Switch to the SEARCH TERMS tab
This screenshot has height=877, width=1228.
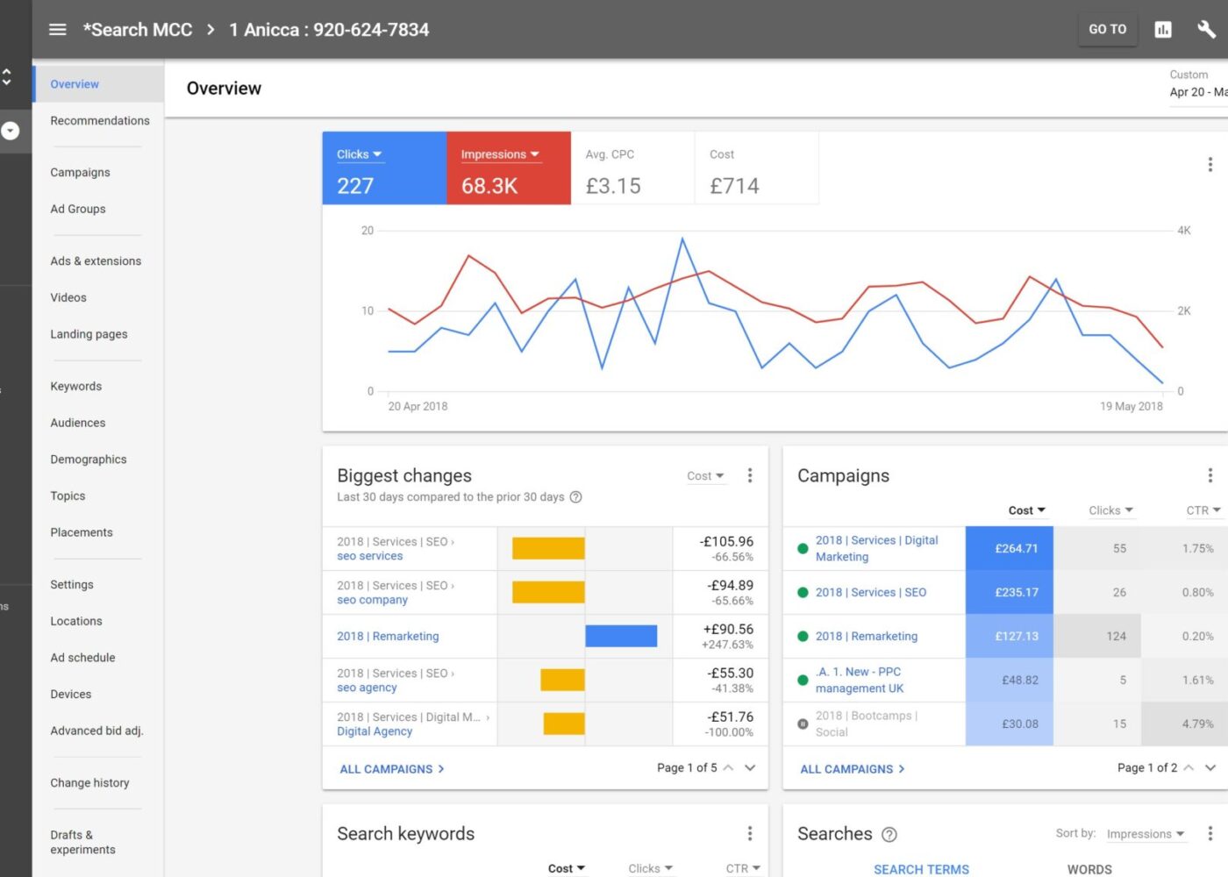(921, 869)
